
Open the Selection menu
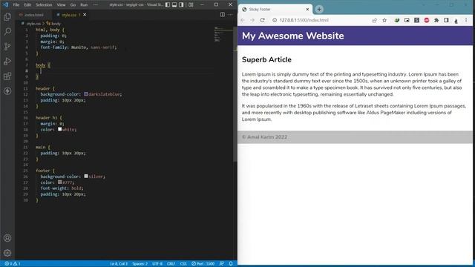44,4
